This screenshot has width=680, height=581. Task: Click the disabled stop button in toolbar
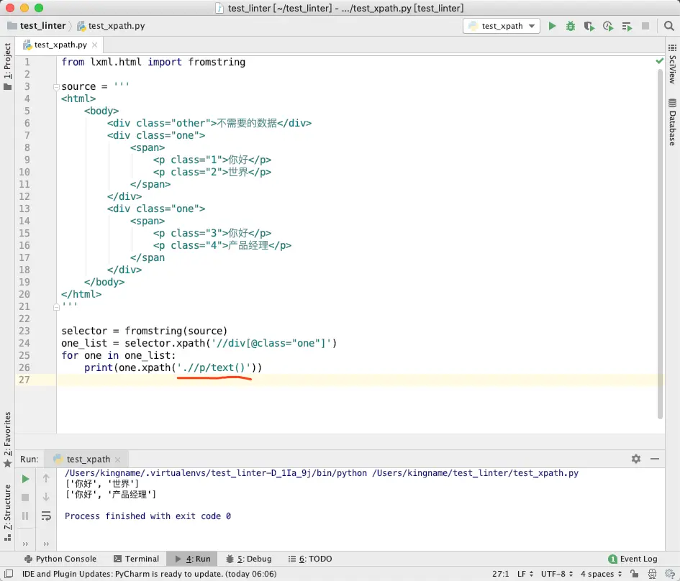pos(645,26)
